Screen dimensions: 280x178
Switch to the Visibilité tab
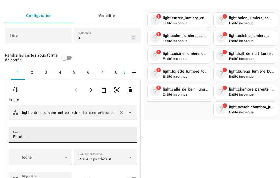coord(107,16)
